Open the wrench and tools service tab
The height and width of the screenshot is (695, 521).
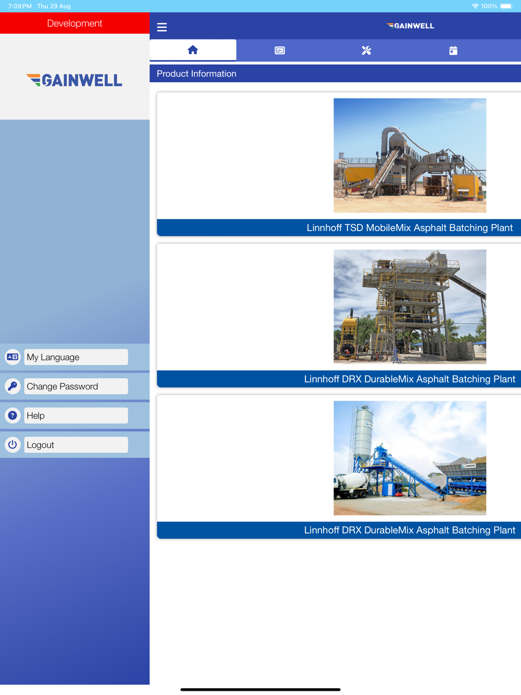click(366, 51)
